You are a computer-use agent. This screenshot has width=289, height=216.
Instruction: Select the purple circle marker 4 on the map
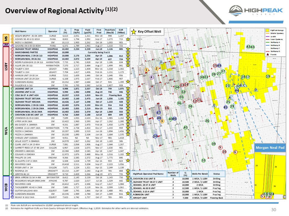pos(151,77)
